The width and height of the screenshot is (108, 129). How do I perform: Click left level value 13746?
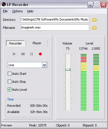click(83, 49)
